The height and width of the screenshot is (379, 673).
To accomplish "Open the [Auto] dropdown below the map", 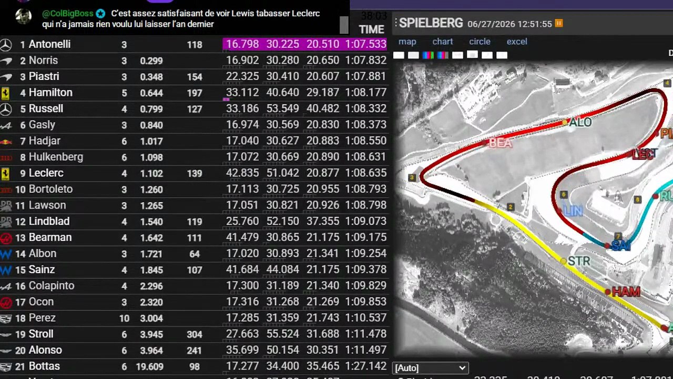I will tap(431, 368).
